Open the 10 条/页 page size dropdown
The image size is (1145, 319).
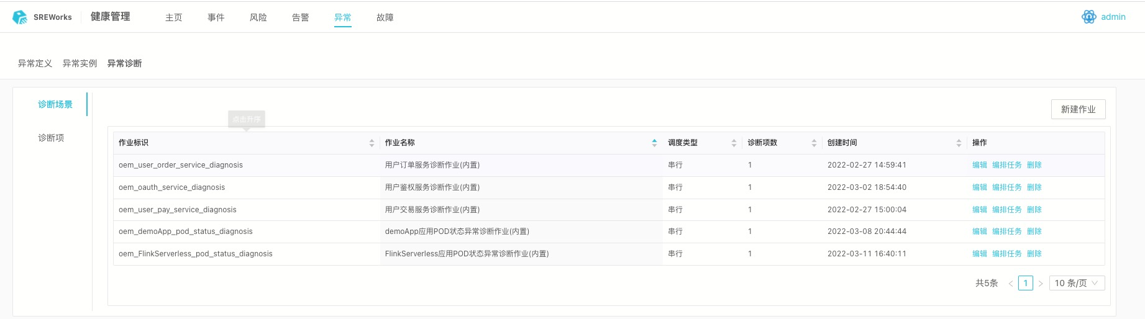1077,283
